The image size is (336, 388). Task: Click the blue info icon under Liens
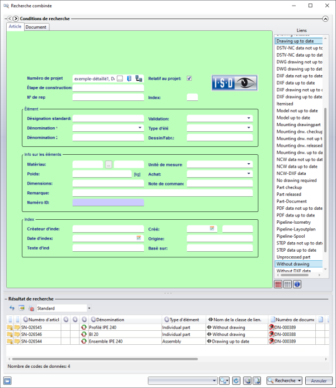coord(297,284)
